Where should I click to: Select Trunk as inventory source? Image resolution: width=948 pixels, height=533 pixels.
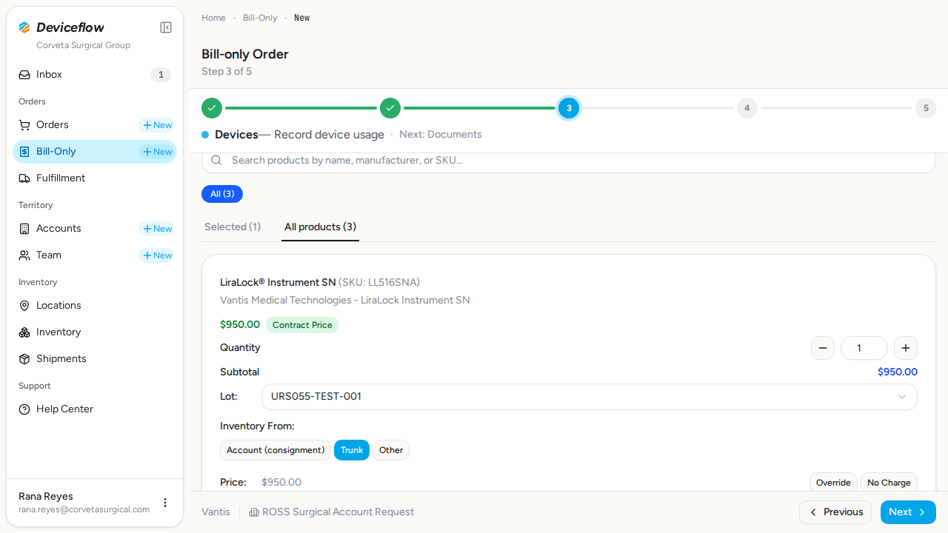coord(352,450)
